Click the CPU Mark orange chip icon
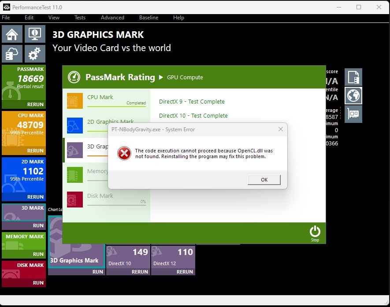The image size is (390, 307). tap(75, 101)
